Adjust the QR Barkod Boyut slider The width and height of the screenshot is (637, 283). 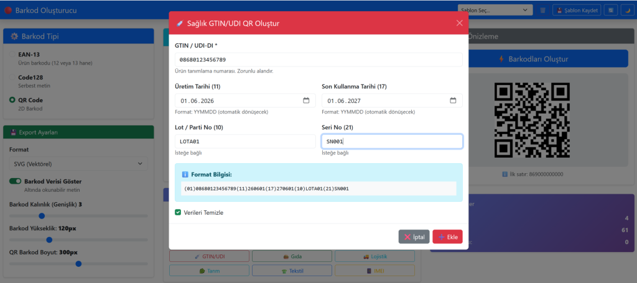point(78,264)
